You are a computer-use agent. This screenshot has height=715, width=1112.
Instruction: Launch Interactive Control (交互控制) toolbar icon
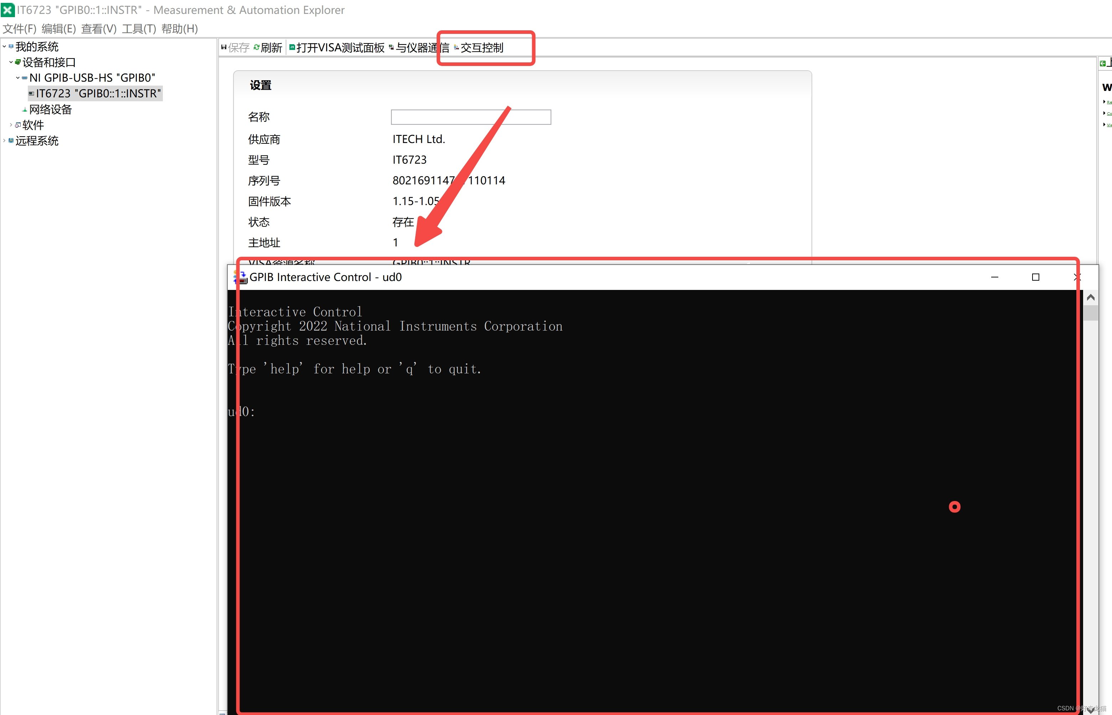point(457,47)
